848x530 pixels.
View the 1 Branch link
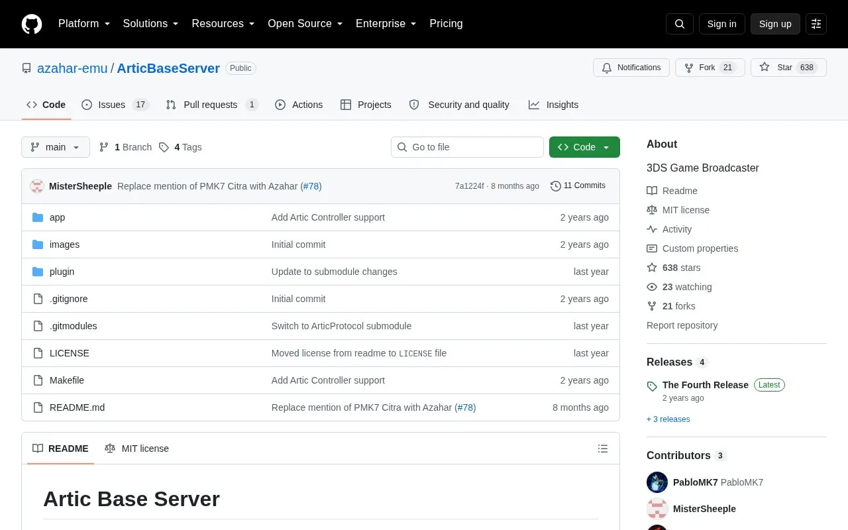[x=125, y=147]
